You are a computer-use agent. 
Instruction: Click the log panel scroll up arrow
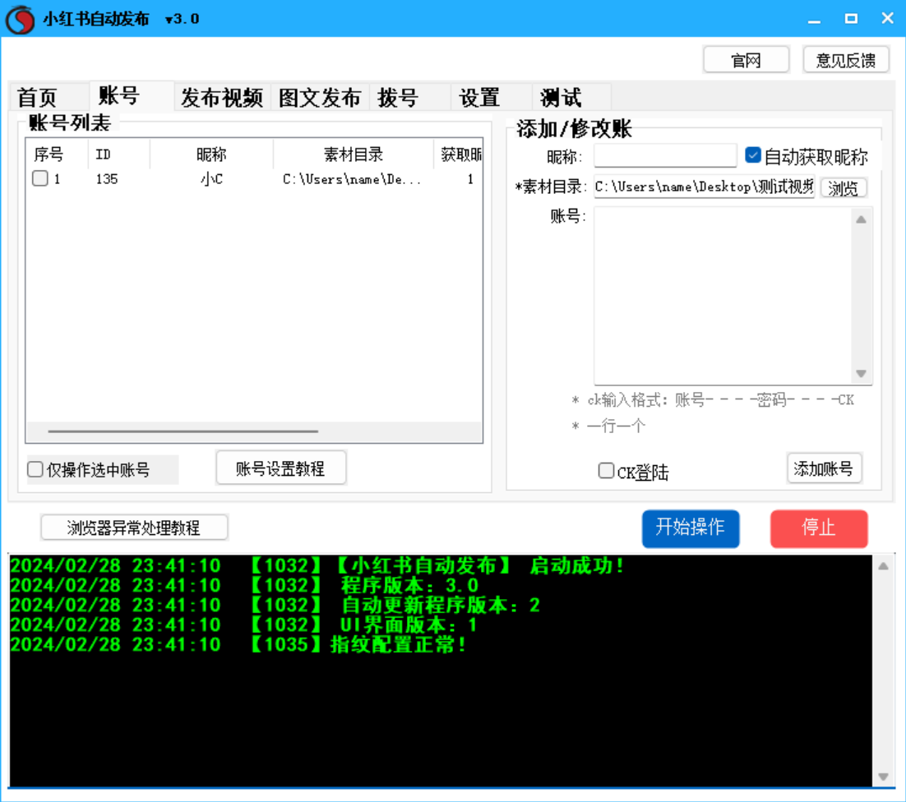pyautogui.click(x=883, y=566)
